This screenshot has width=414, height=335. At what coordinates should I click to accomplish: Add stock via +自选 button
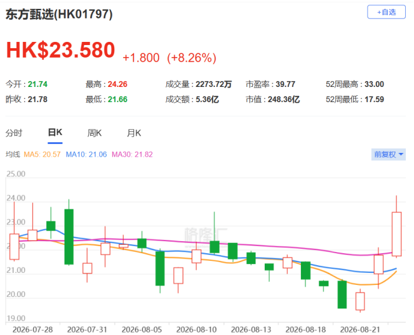point(386,12)
